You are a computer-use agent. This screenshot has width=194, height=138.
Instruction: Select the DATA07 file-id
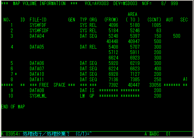pyautogui.click(x=37, y=69)
